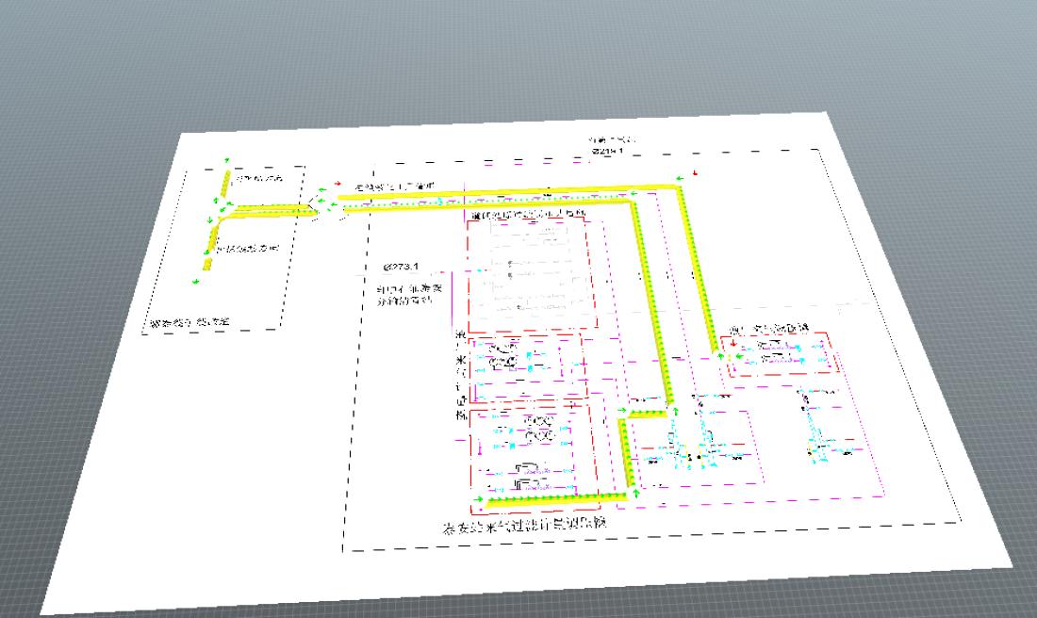The height and width of the screenshot is (618, 1037).
Task: Click the short yellow horizontal segment mid-diagram
Action: [647, 413]
